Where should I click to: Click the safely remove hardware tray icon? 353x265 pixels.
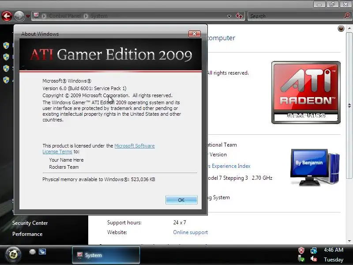point(301,259)
